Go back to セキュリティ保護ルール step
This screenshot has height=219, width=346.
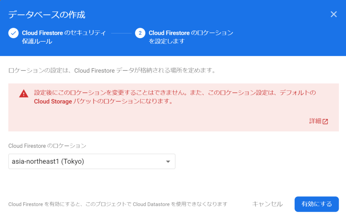point(64,37)
